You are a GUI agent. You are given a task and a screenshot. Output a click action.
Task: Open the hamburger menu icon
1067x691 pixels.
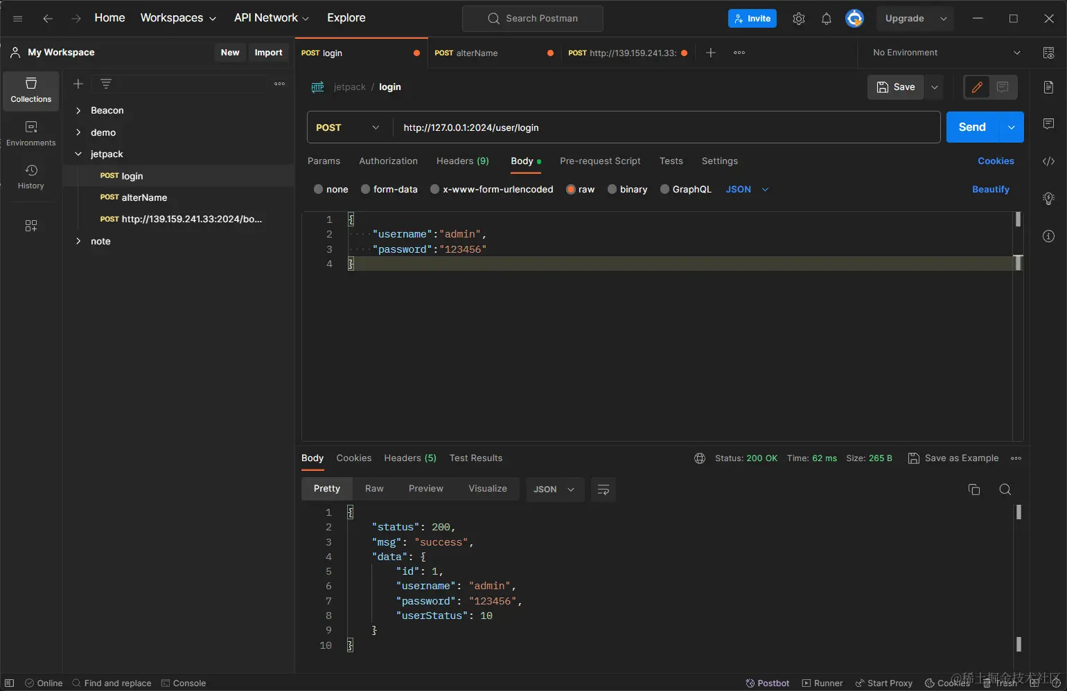point(18,19)
